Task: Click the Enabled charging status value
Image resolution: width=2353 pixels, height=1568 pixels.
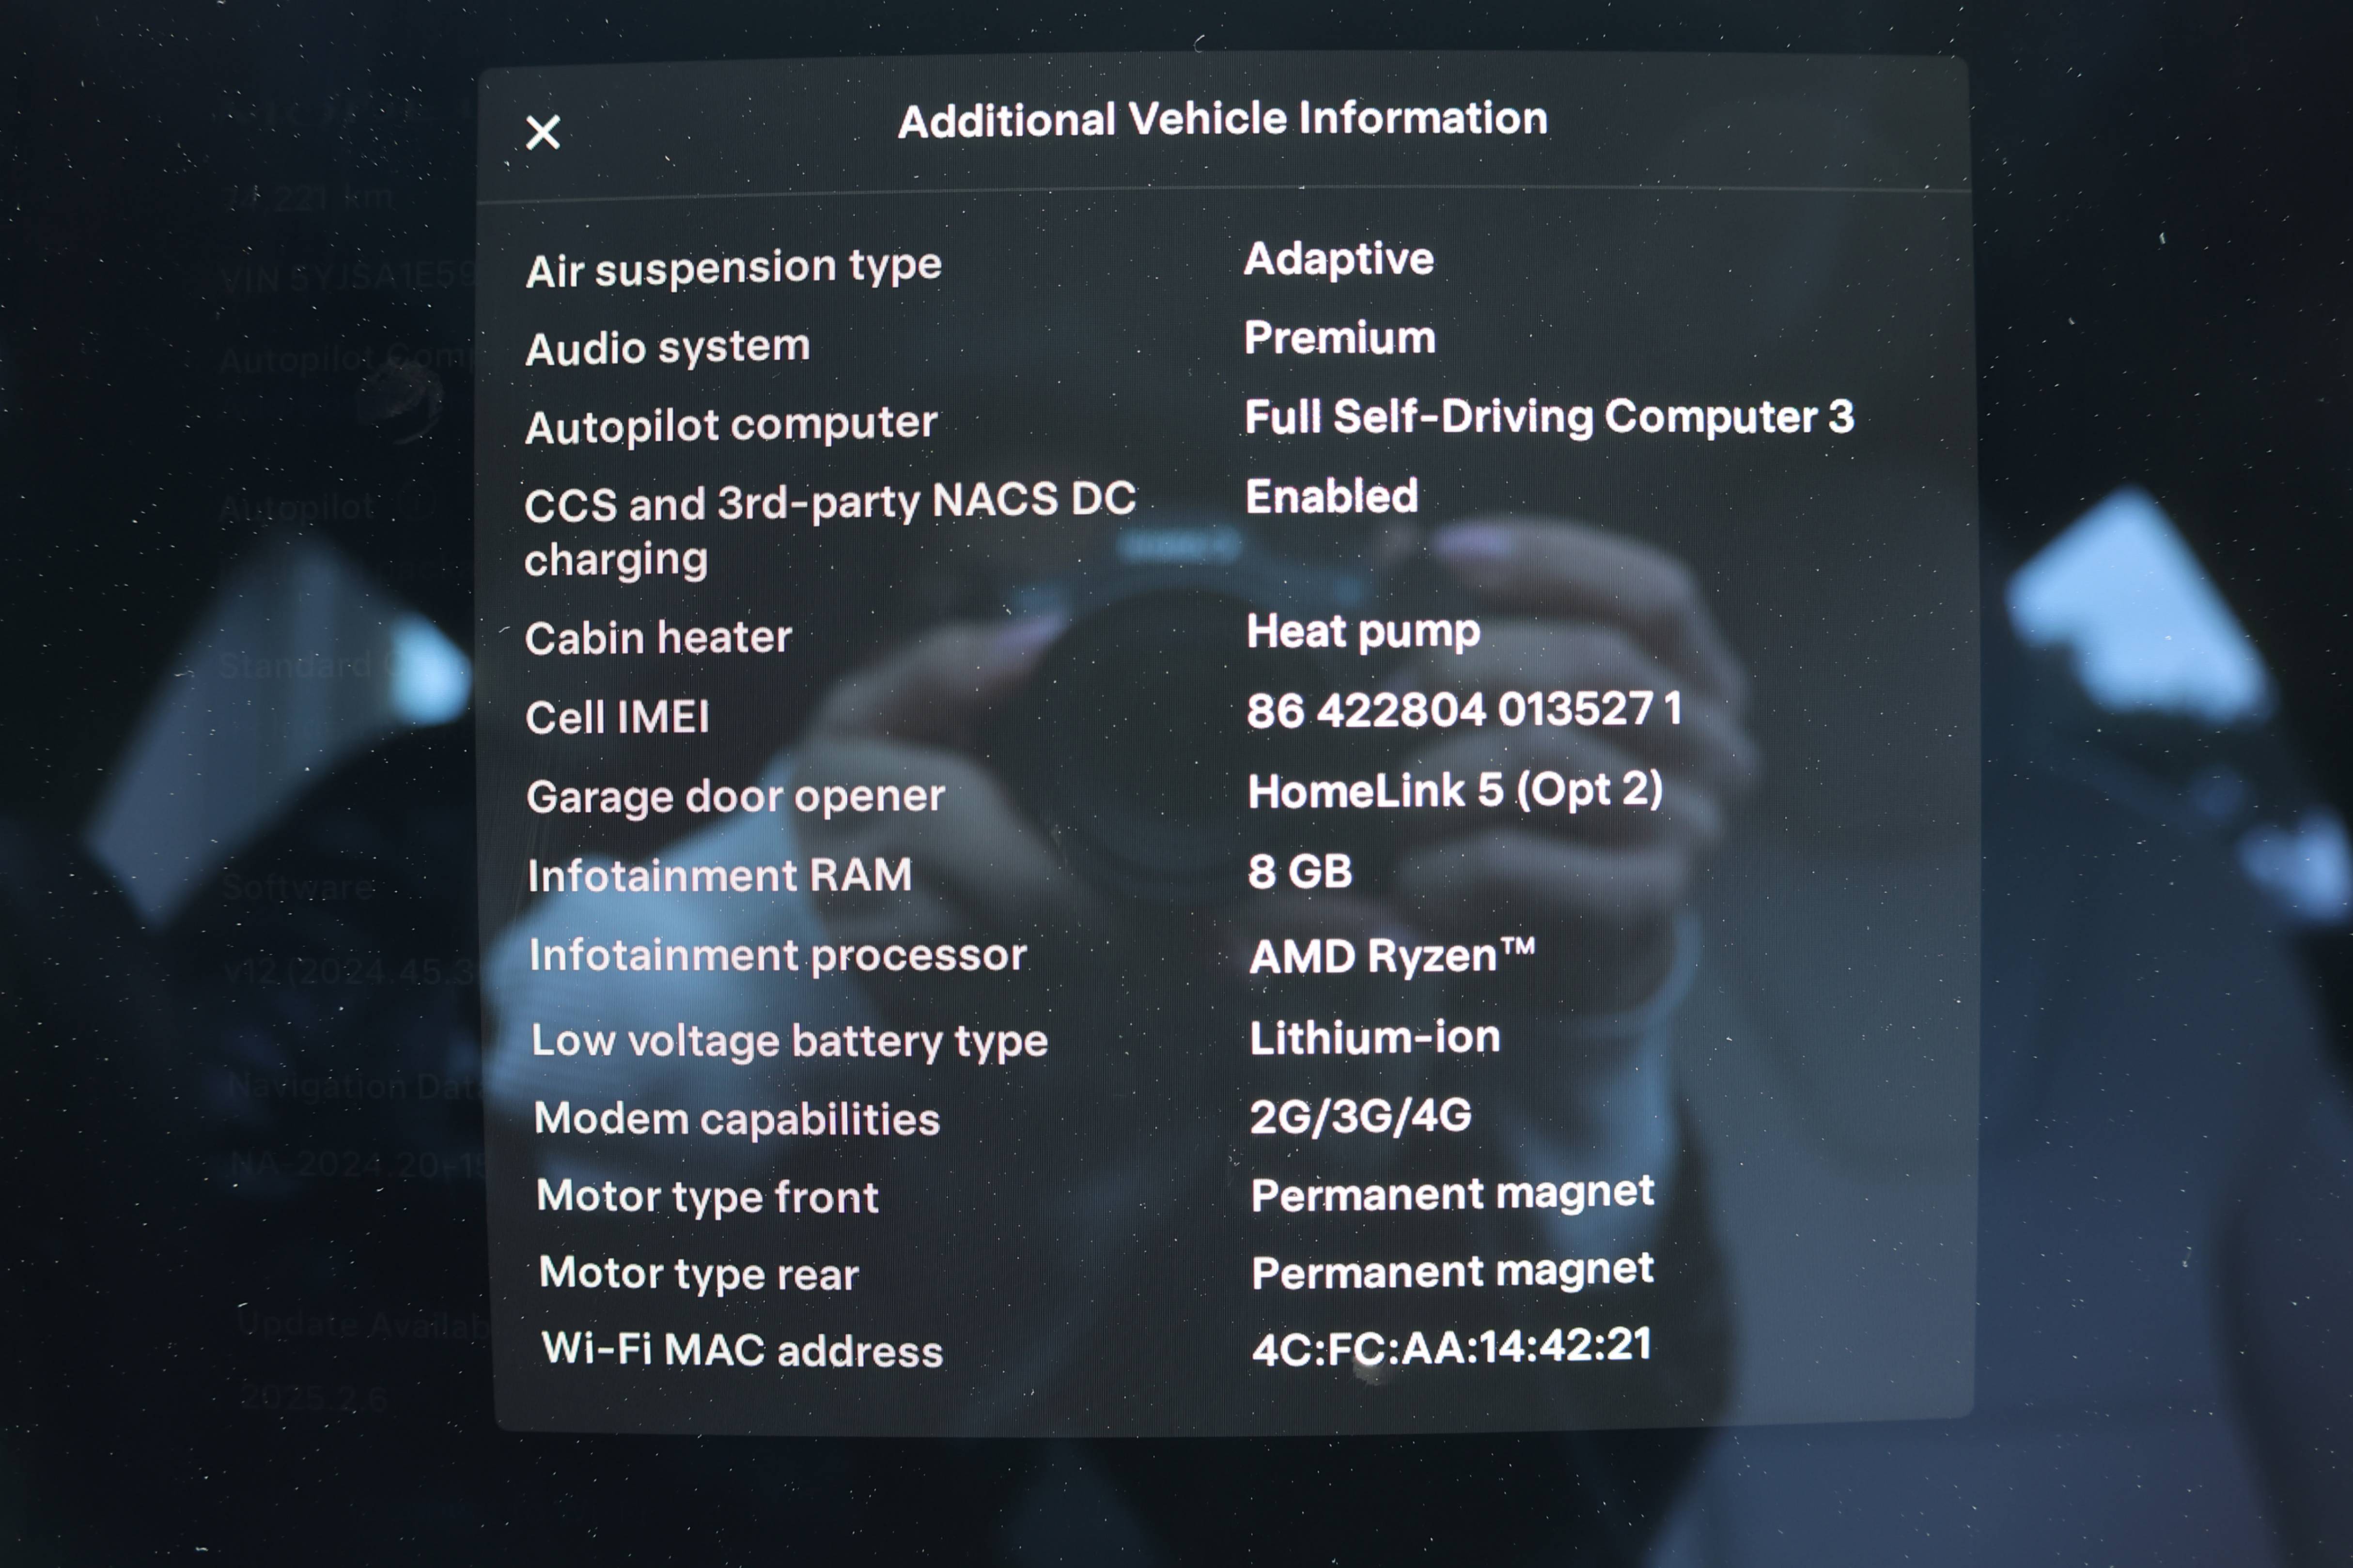Action: (1331, 497)
